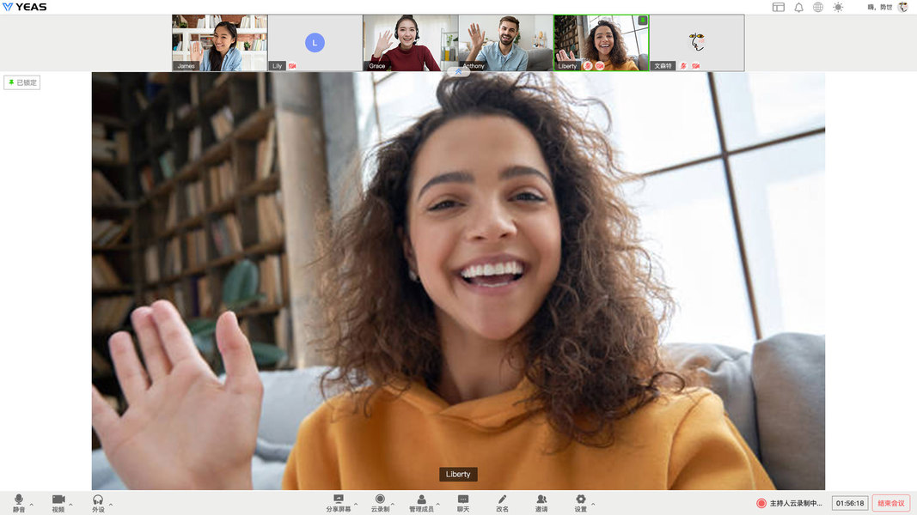Select James's video thumbnail
This screenshot has width=917, height=515.
tap(220, 43)
